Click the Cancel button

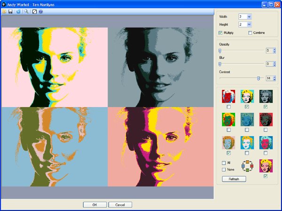pos(120,205)
